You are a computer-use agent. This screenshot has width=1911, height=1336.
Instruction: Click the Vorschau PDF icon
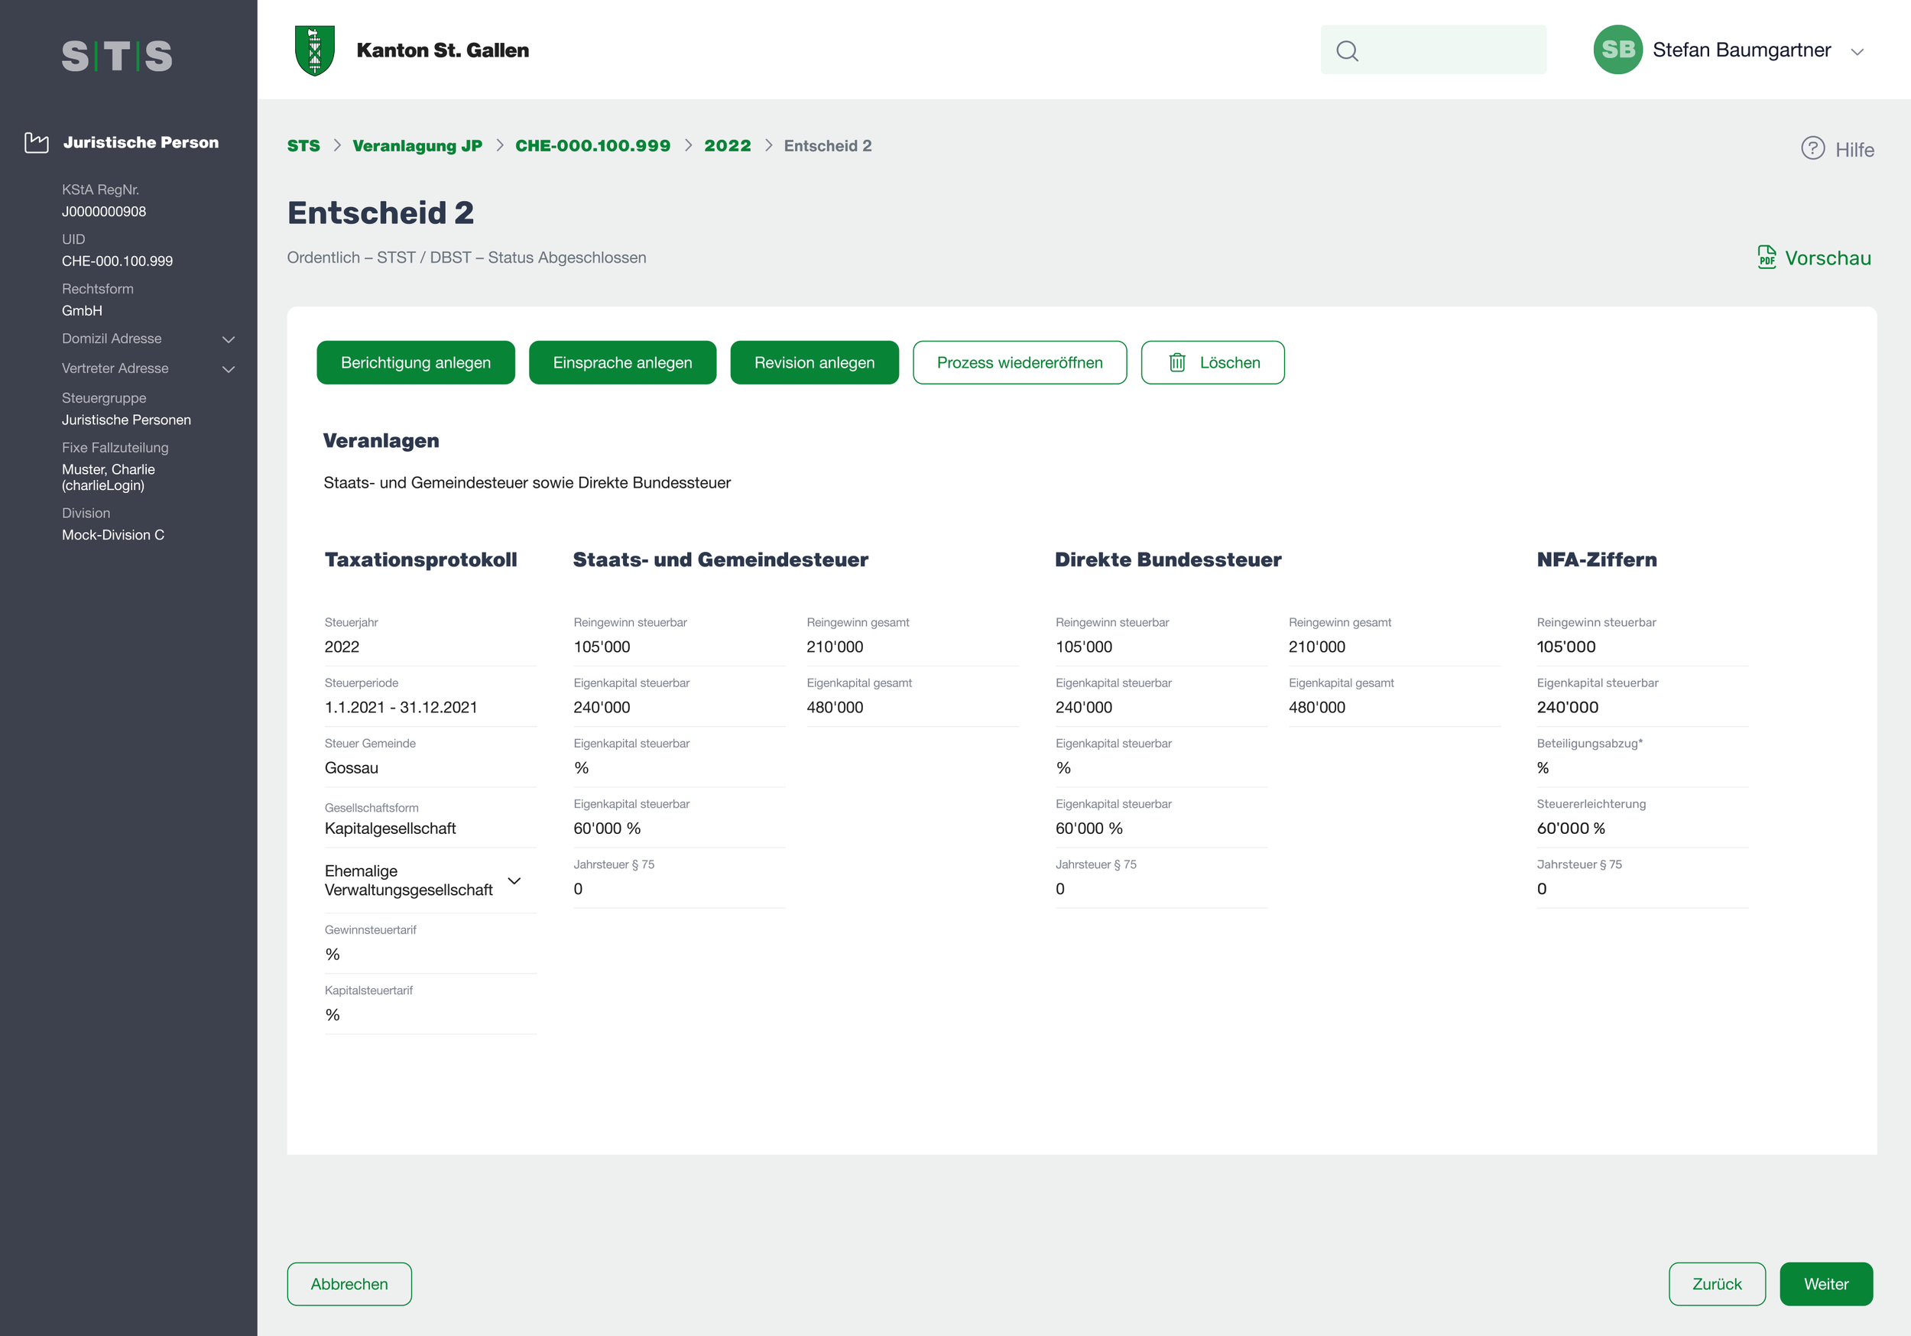[x=1767, y=258]
